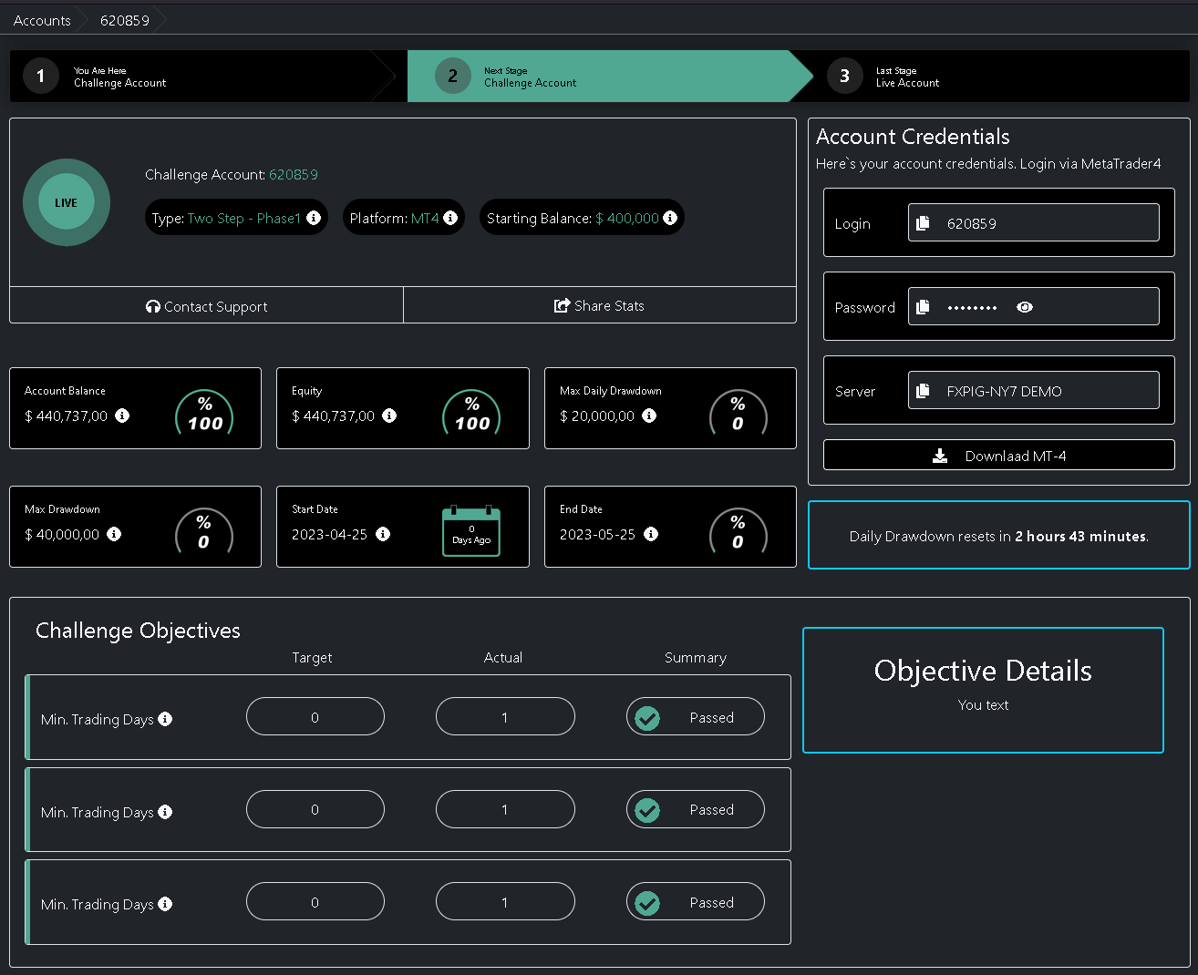Expand the Starting Balance $400,000 details
The image size is (1198, 975).
click(x=670, y=218)
